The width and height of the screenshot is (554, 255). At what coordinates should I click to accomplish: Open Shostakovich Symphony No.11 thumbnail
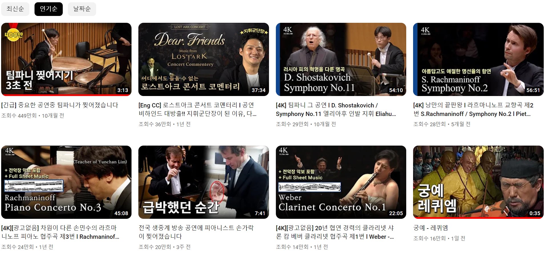point(341,59)
